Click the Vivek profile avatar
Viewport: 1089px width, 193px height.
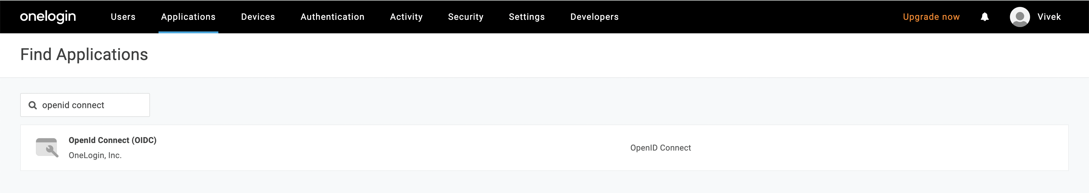tap(1020, 16)
